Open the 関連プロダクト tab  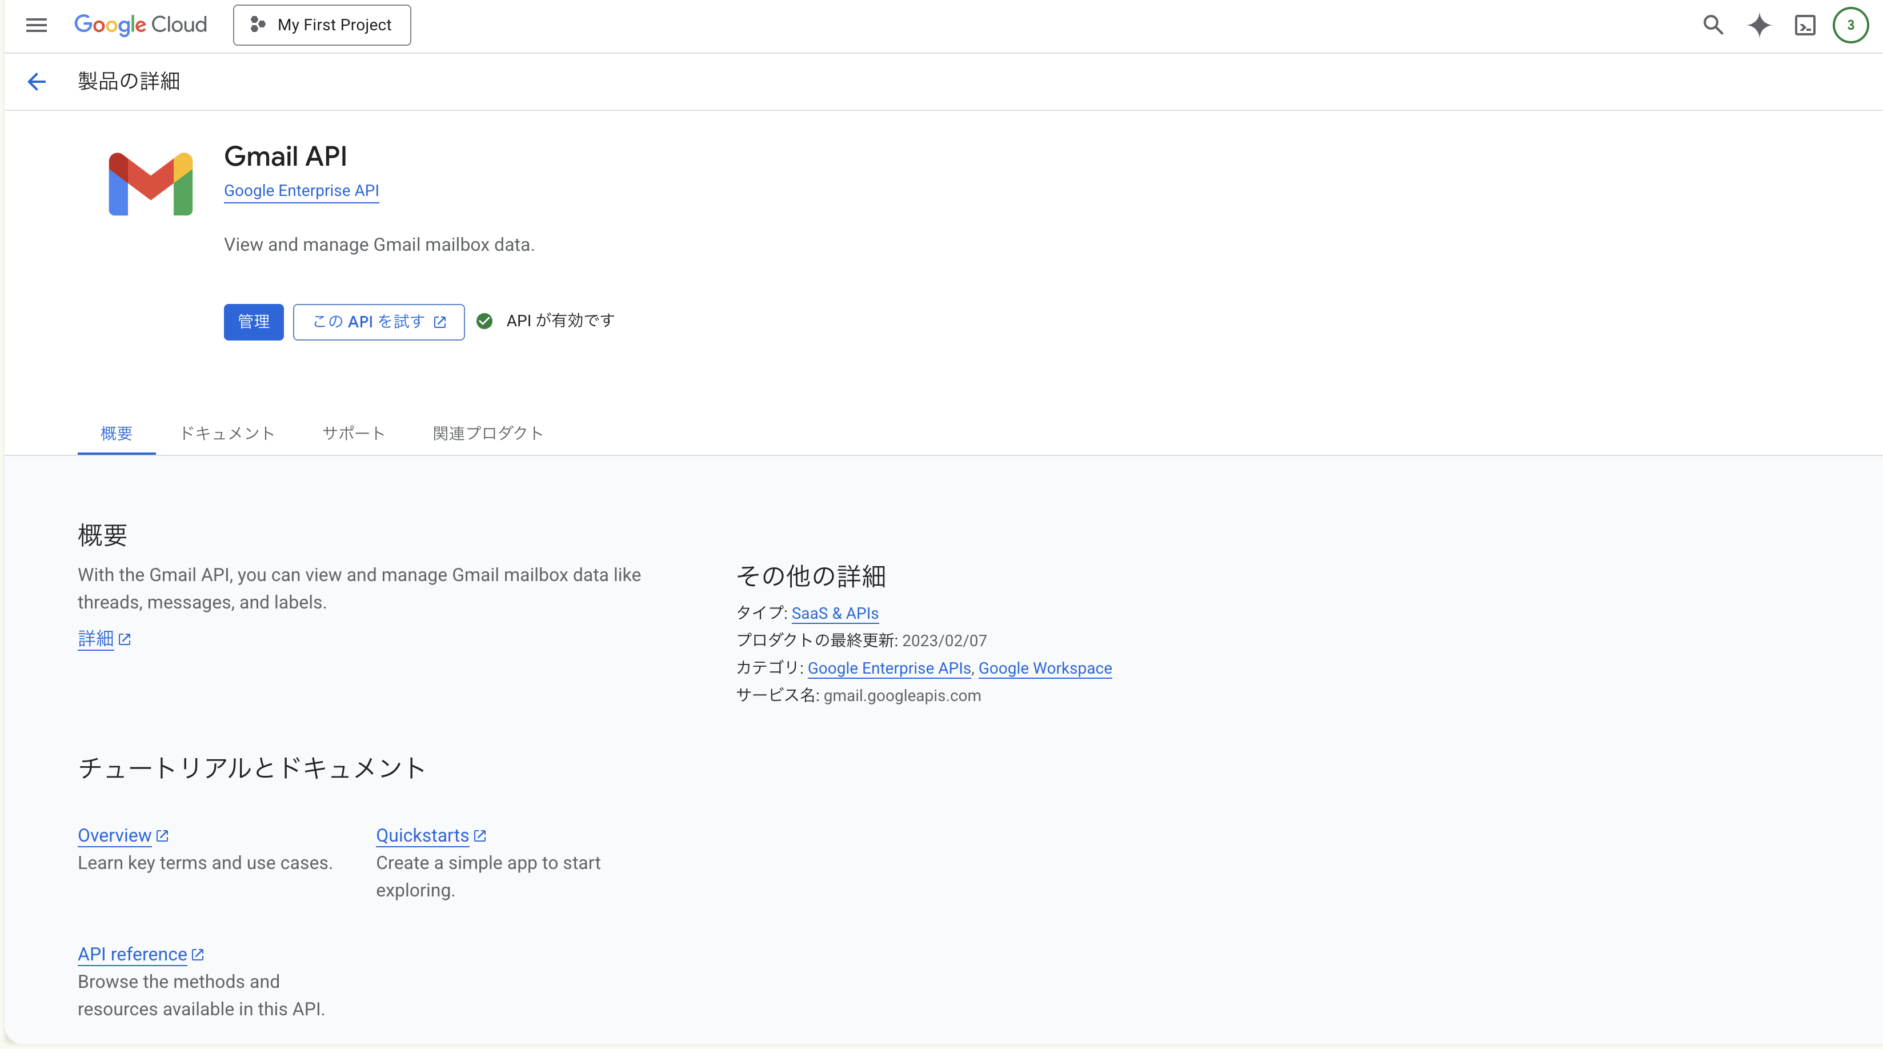488,434
